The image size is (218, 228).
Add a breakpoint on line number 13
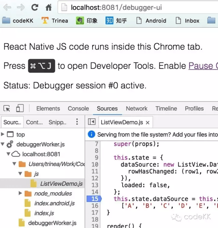pos(95,185)
